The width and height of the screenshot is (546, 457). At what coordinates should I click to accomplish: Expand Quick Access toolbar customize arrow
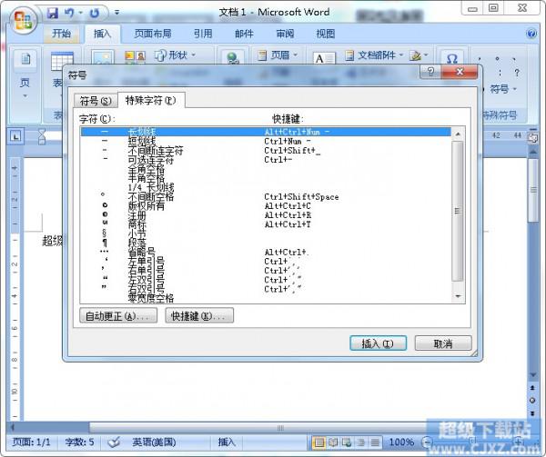pyautogui.click(x=117, y=13)
